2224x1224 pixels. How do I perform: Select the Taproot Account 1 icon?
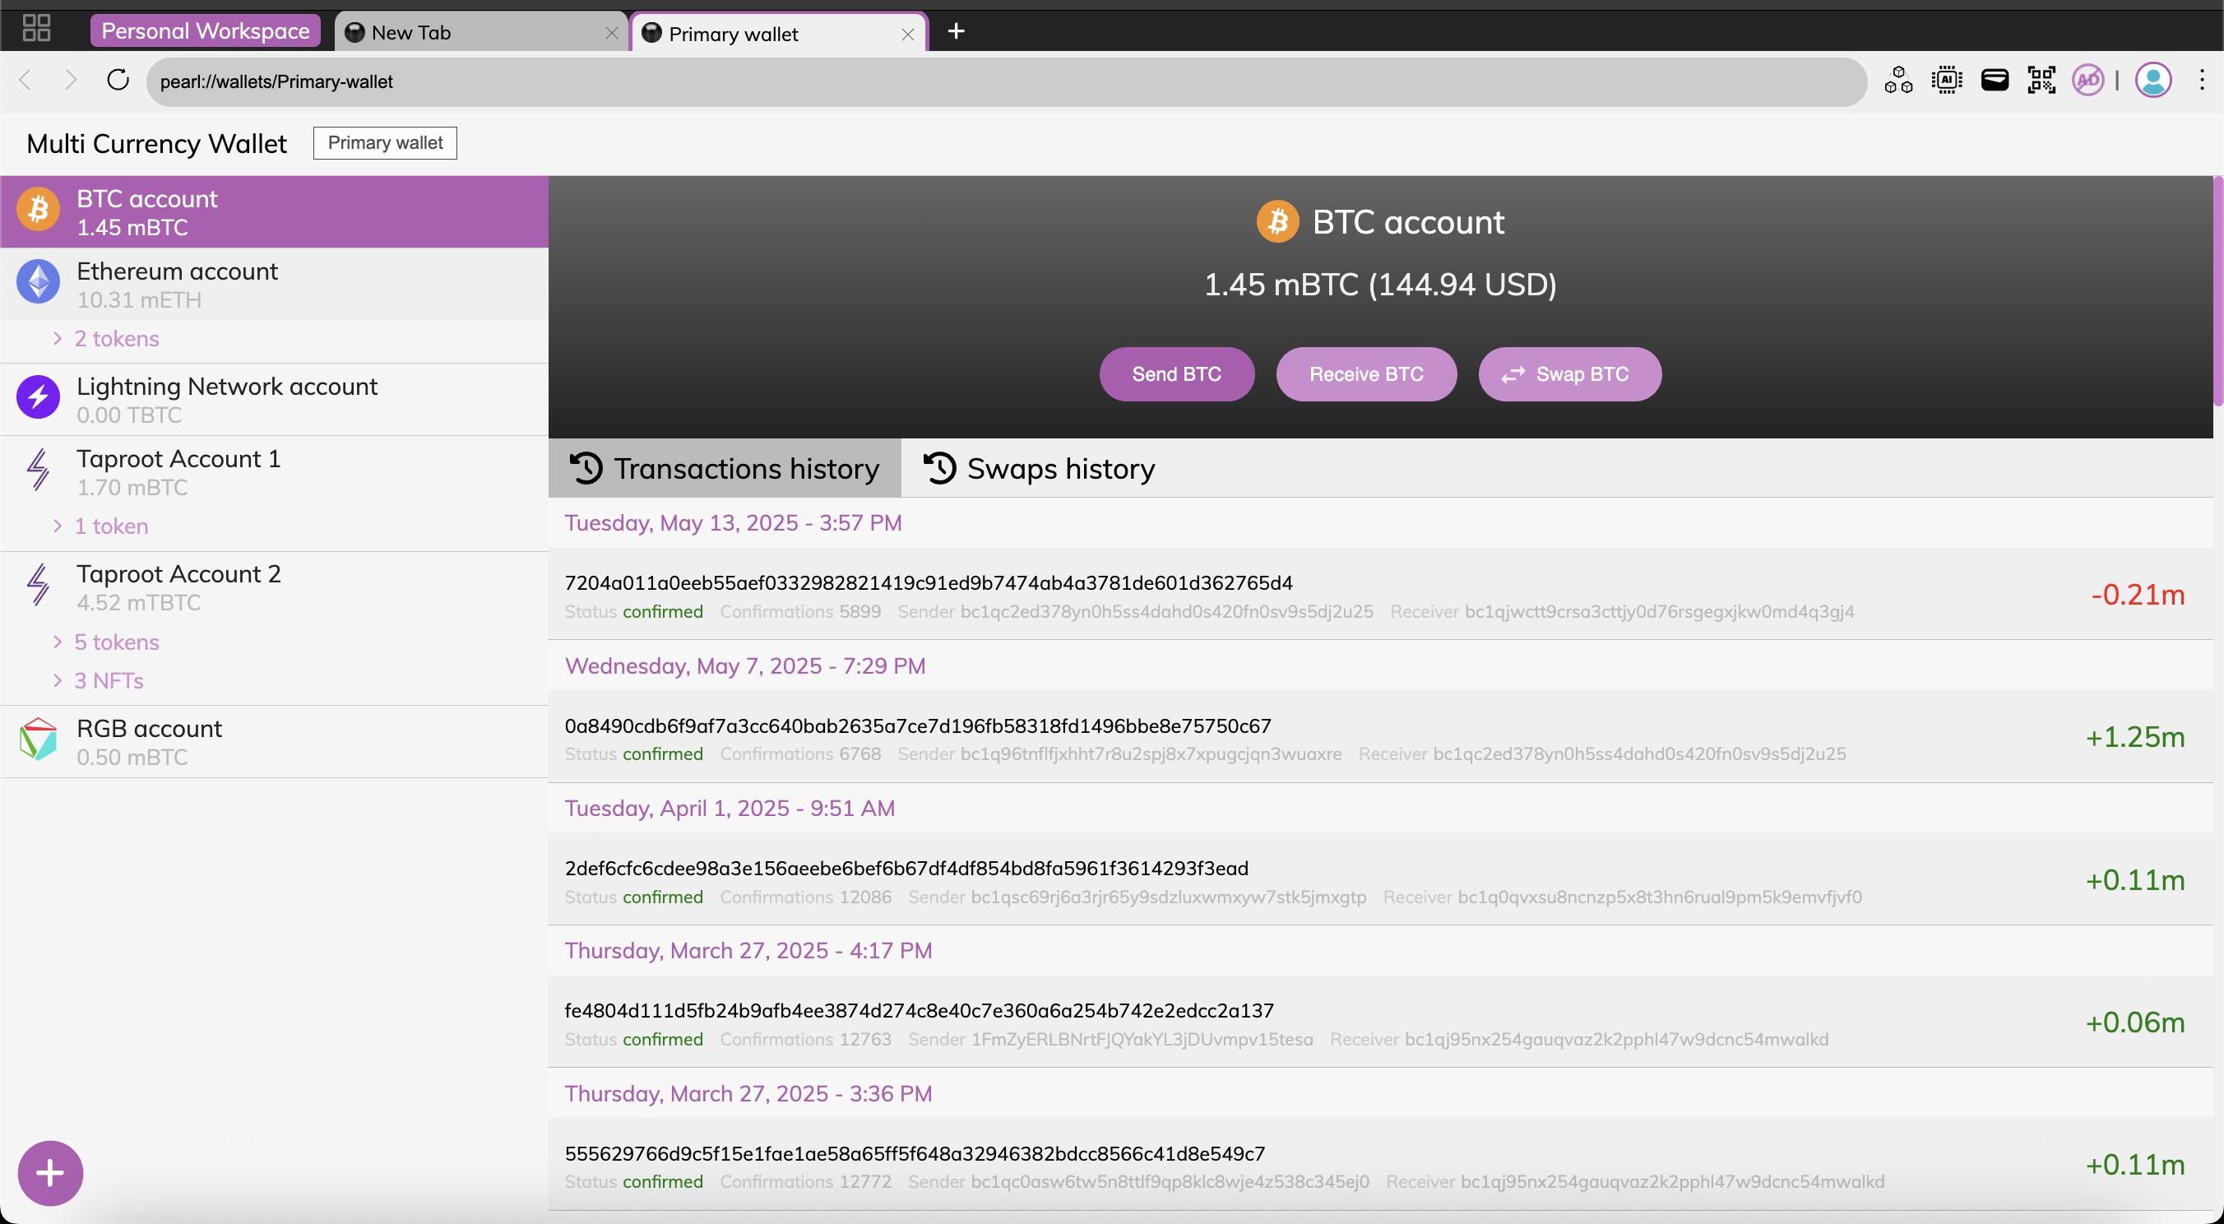38,470
